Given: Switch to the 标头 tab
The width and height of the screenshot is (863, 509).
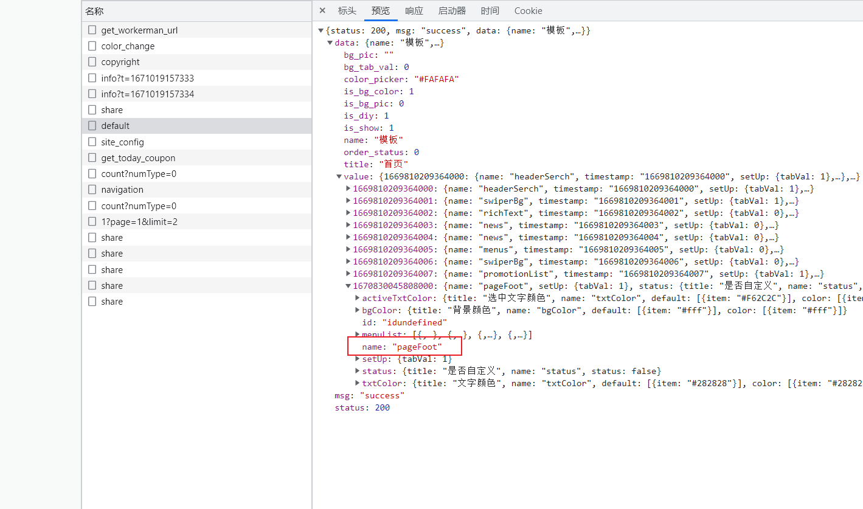Looking at the screenshot, I should (347, 10).
